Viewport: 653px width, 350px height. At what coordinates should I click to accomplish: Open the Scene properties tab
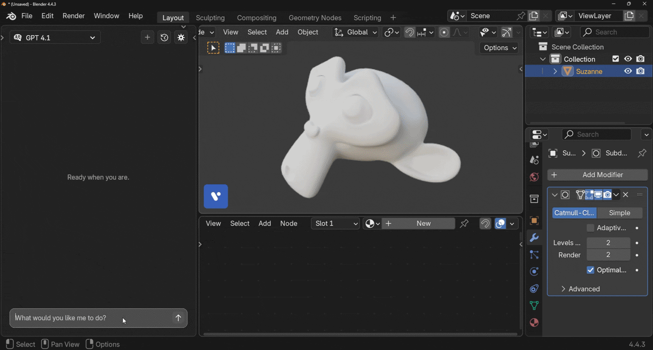534,160
